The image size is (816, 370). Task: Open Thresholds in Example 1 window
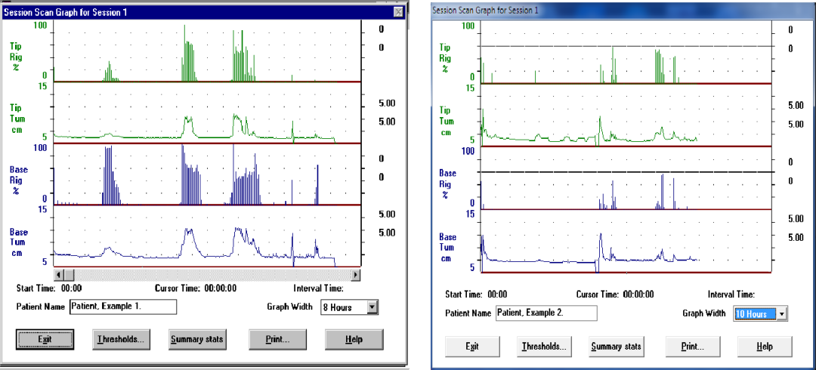tap(121, 339)
